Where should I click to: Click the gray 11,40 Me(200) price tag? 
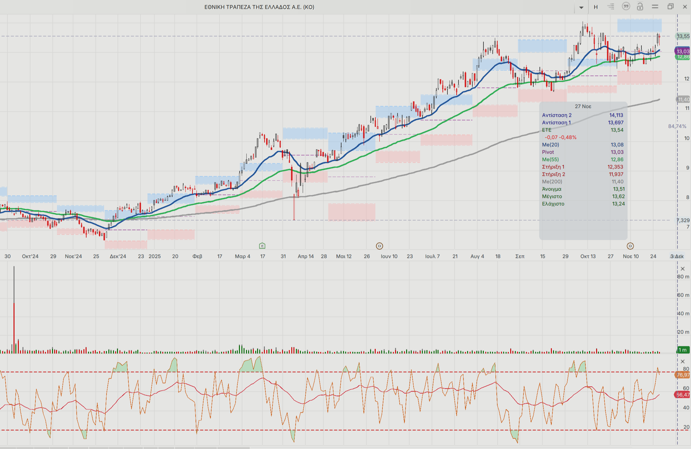click(683, 99)
